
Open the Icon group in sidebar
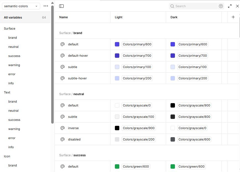[x=7, y=156]
